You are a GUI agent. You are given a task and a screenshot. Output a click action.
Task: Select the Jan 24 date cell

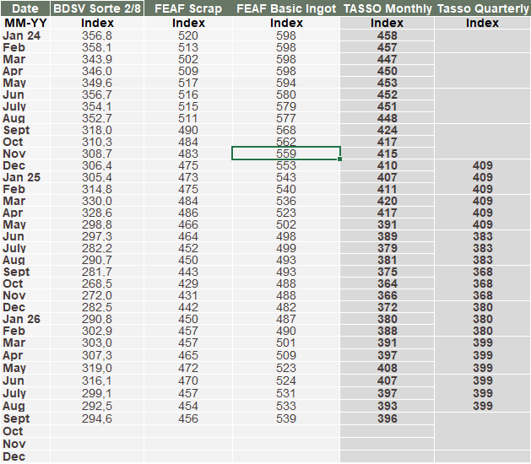25,35
